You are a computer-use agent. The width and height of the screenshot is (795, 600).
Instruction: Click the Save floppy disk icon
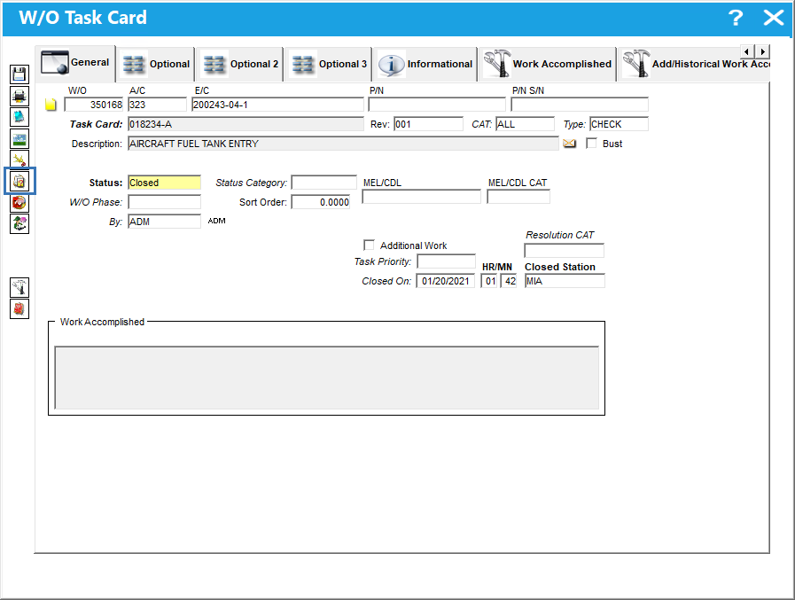[19, 74]
